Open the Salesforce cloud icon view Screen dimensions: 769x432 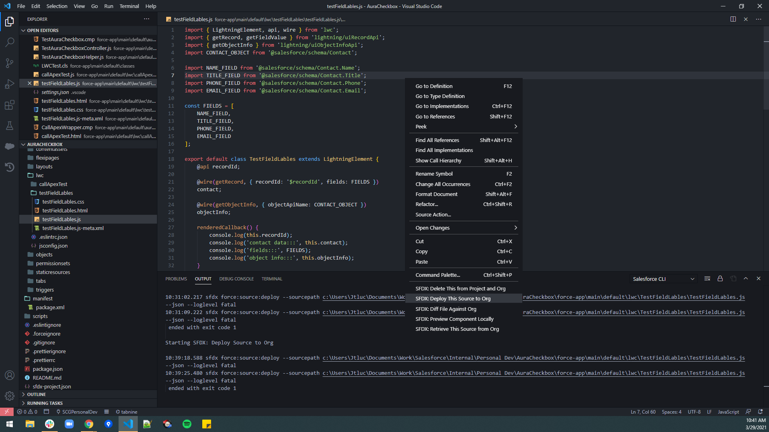[x=10, y=146]
